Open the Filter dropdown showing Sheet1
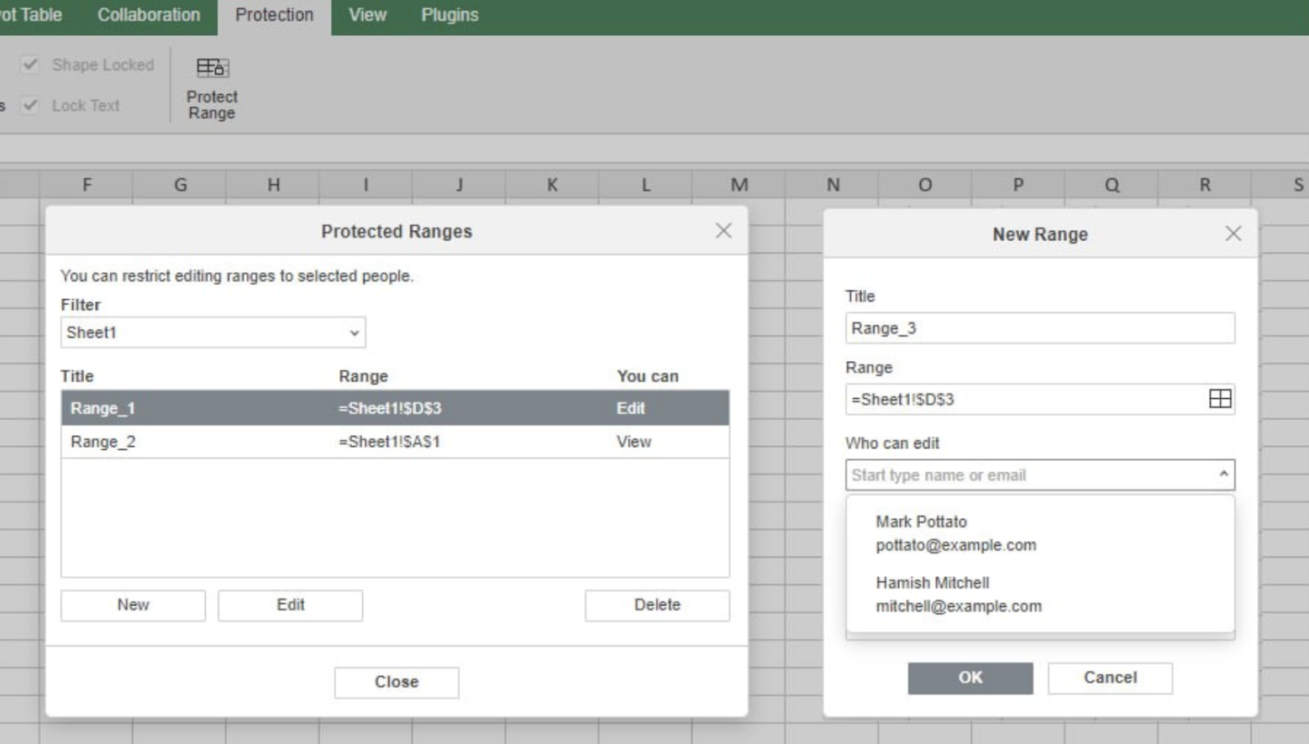1309x744 pixels. click(213, 333)
